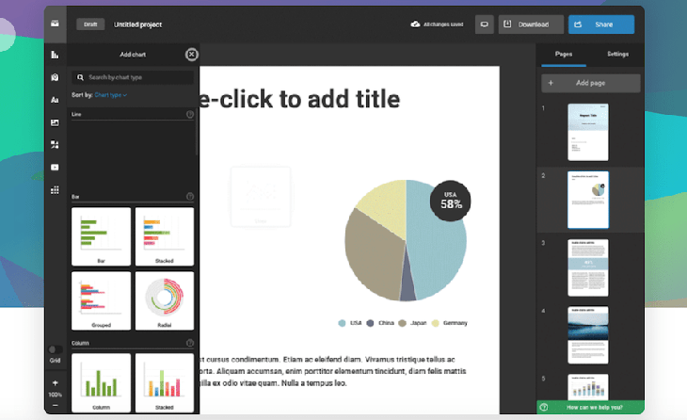Open page 2 thumbnail
Screen dimensions: 687x420
588,200
